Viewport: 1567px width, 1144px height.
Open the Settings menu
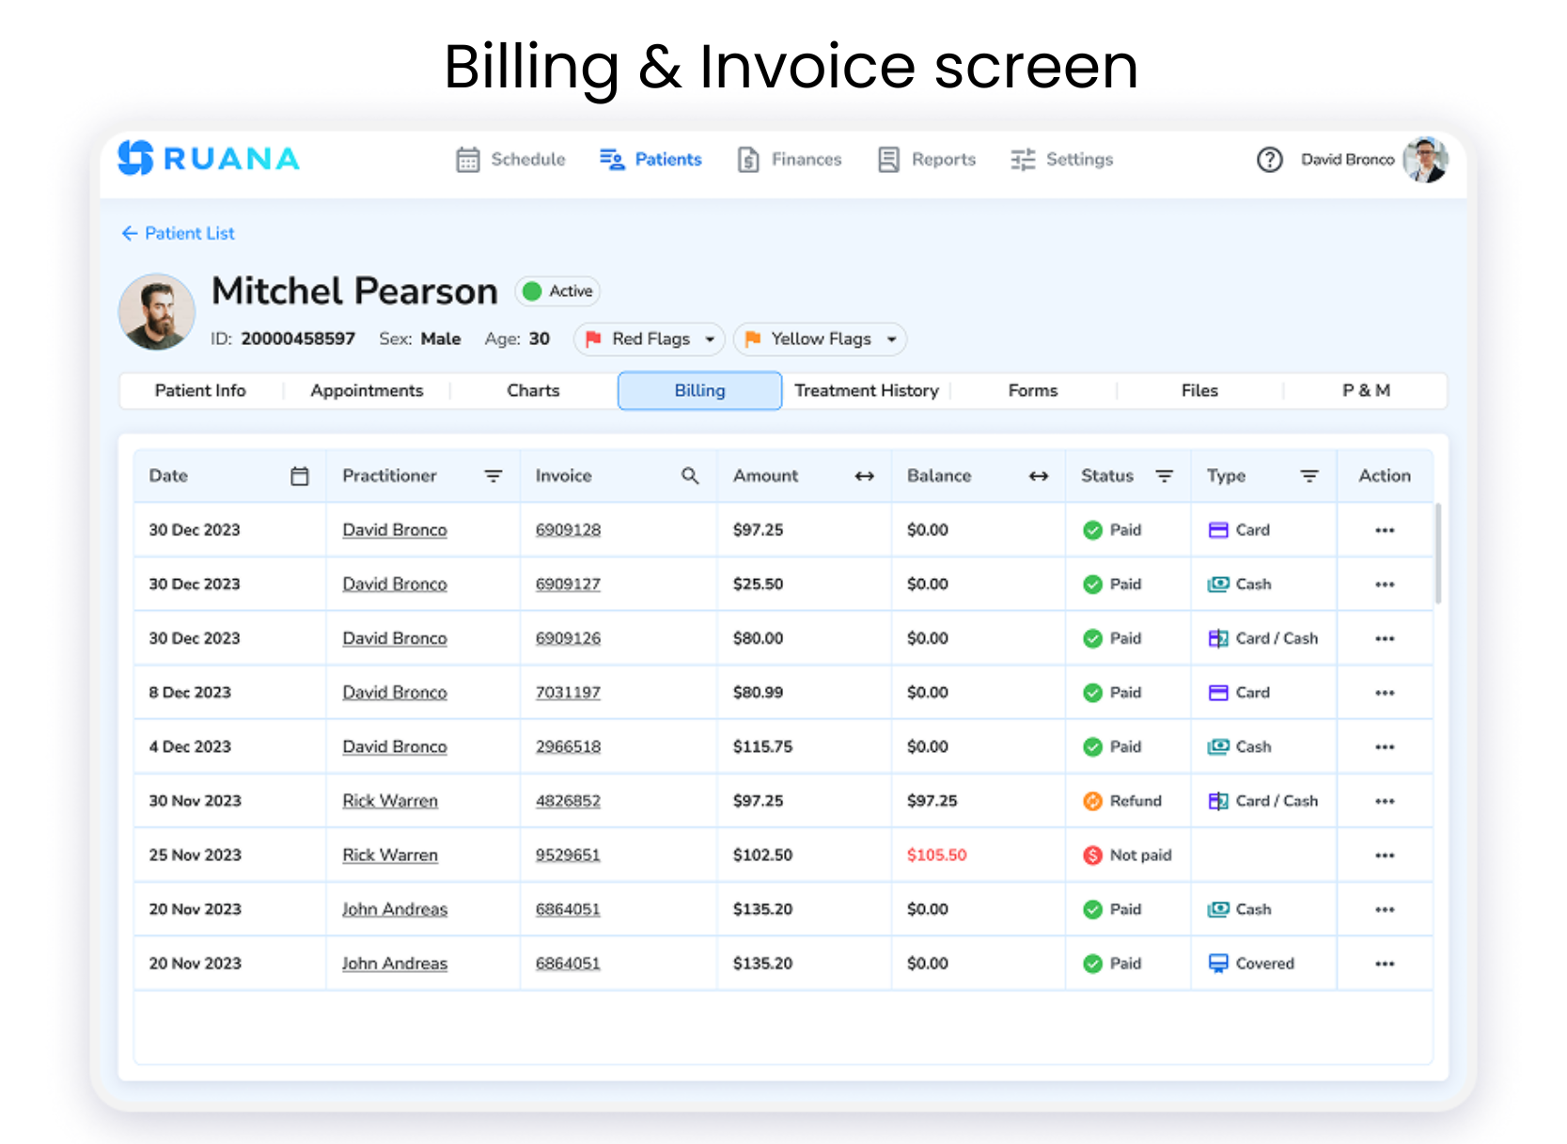(1062, 160)
